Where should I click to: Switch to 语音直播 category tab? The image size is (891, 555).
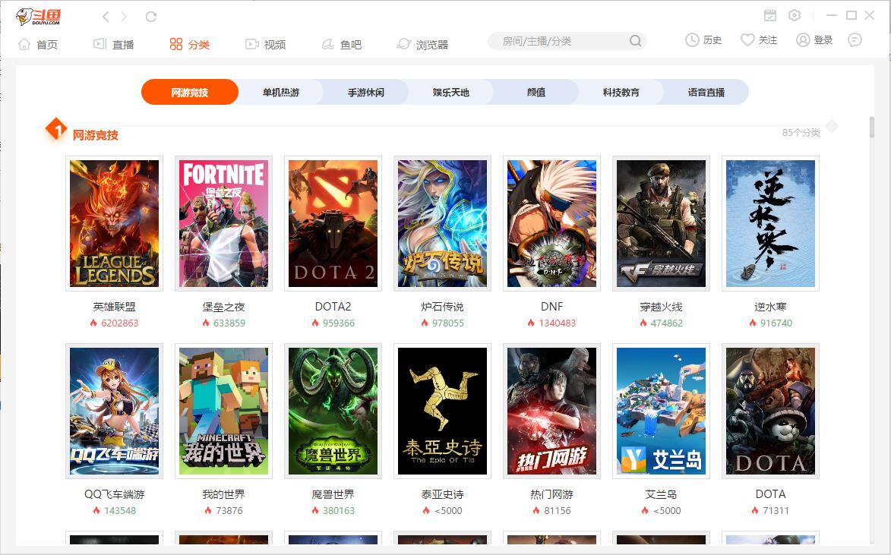(x=706, y=93)
